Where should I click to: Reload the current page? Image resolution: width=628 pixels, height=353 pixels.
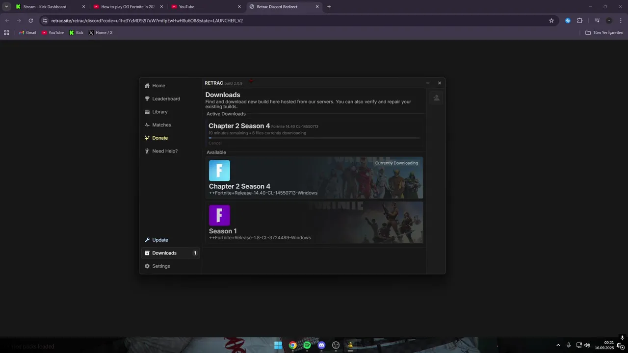(x=30, y=21)
